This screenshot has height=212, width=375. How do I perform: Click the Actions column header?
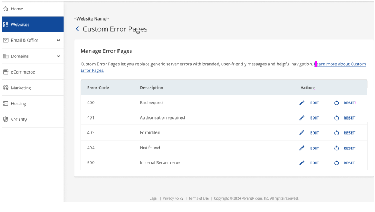point(308,88)
